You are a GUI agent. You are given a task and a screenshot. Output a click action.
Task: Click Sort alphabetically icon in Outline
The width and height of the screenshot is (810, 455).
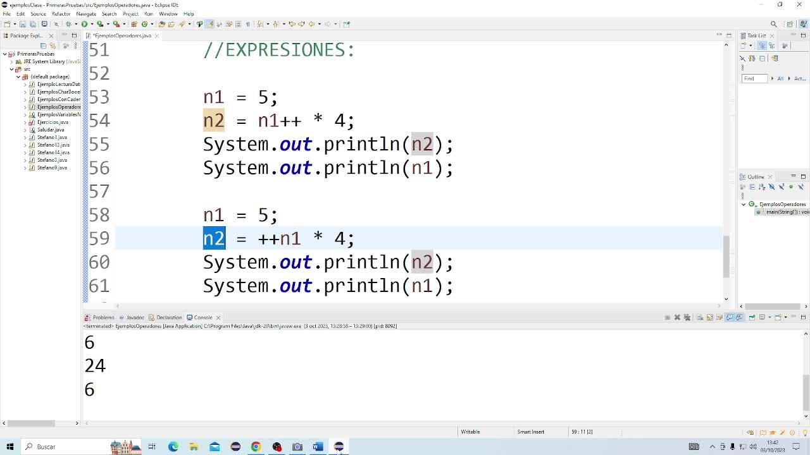762,186
